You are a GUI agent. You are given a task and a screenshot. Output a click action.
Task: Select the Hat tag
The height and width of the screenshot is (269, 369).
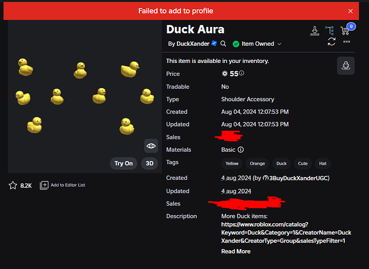click(323, 164)
